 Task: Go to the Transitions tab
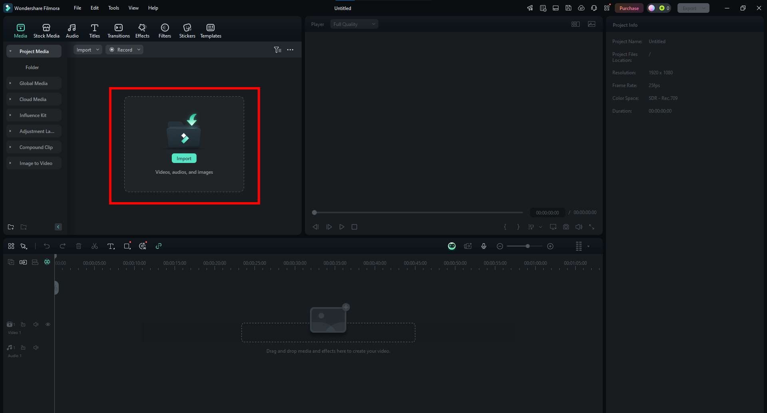coord(119,31)
